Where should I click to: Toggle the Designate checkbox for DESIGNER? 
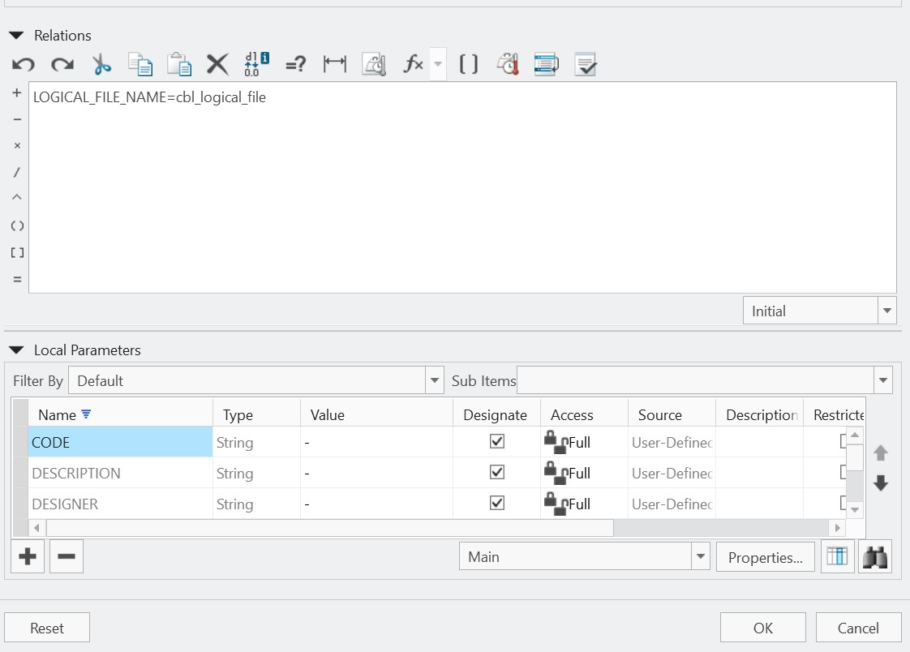[x=496, y=503]
